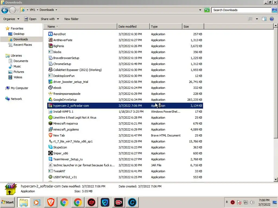The height and width of the screenshot is (208, 278).
Task: Click the SkypeIcon file icon
Action: point(50,147)
